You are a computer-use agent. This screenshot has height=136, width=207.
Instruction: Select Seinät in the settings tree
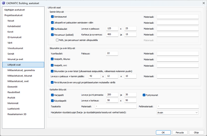11,54
